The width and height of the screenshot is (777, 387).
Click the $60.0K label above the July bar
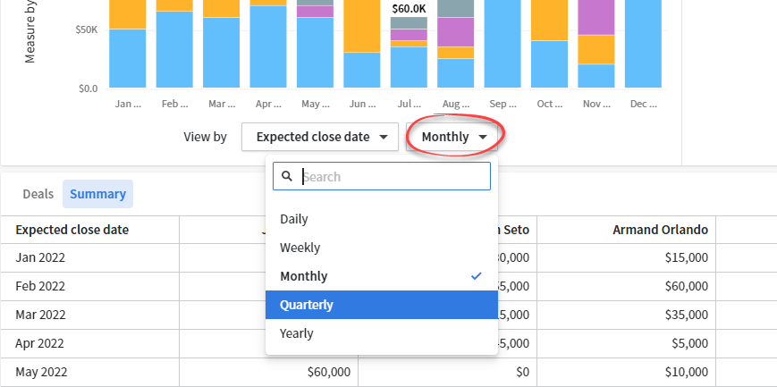[409, 8]
